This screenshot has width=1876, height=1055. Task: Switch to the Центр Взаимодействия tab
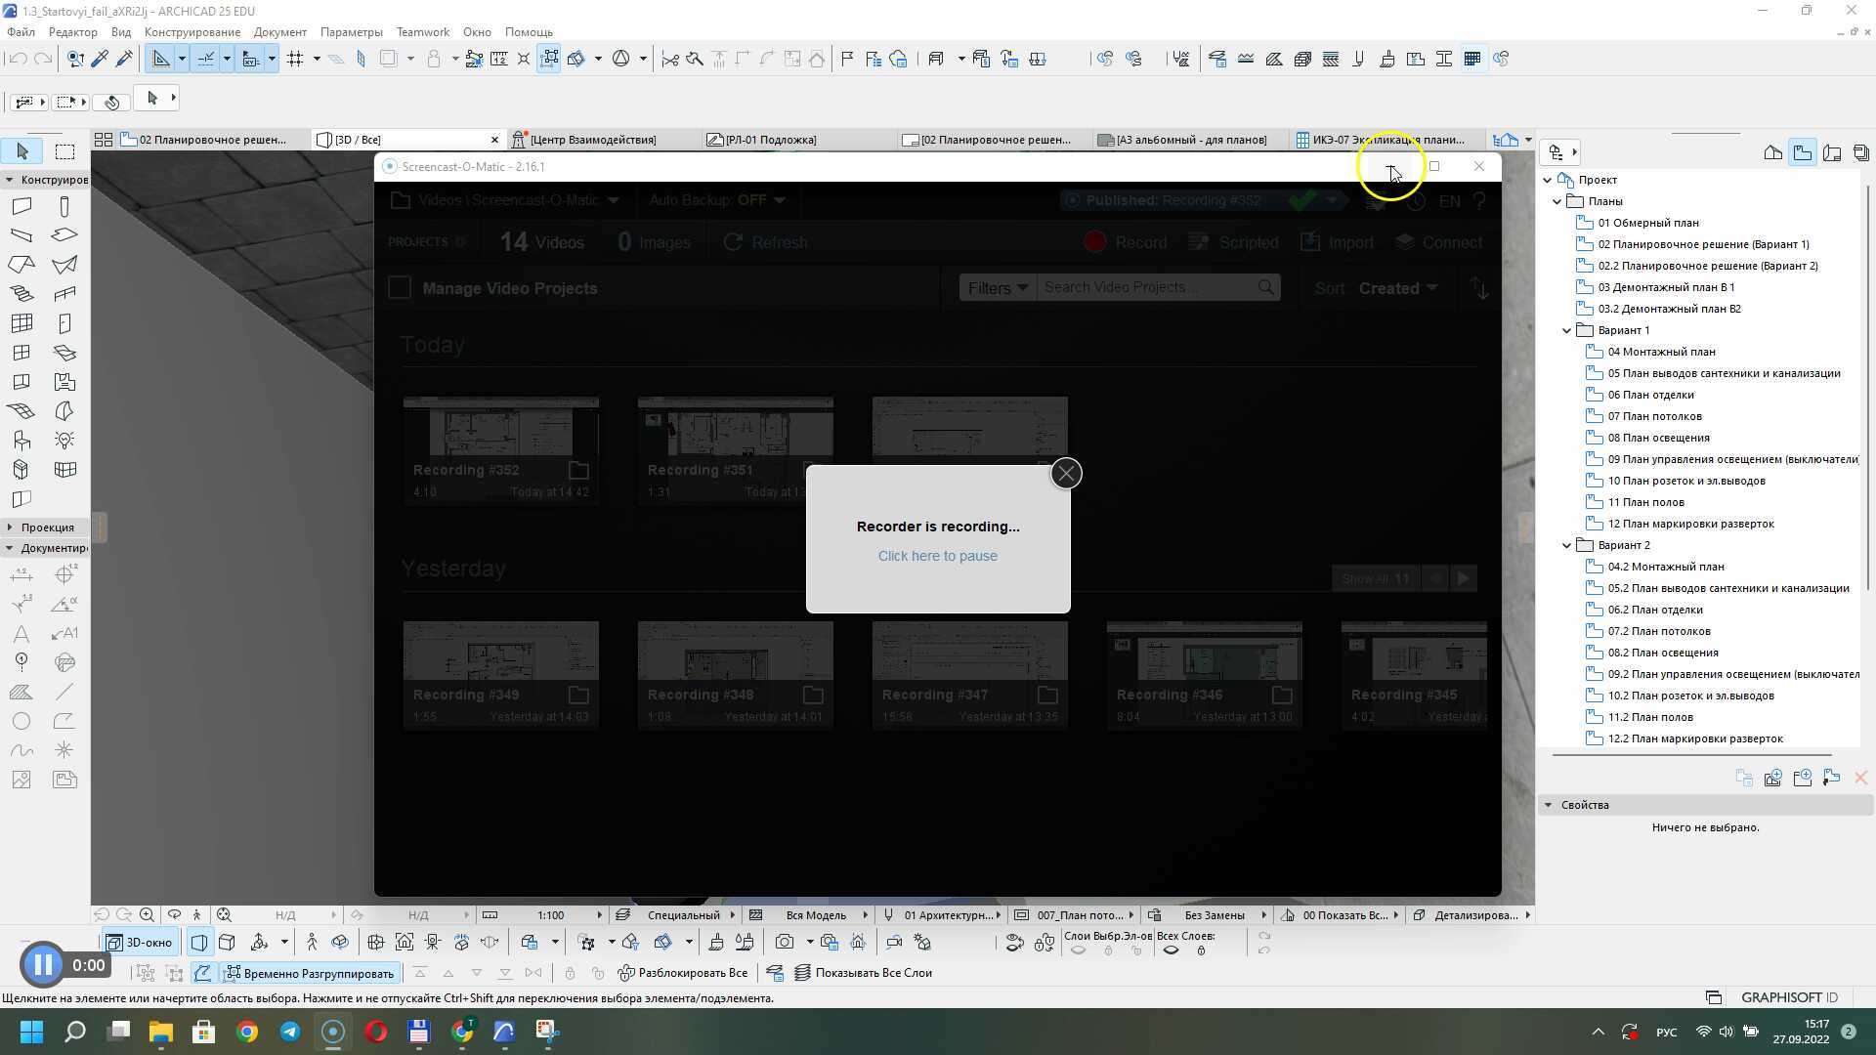(592, 140)
